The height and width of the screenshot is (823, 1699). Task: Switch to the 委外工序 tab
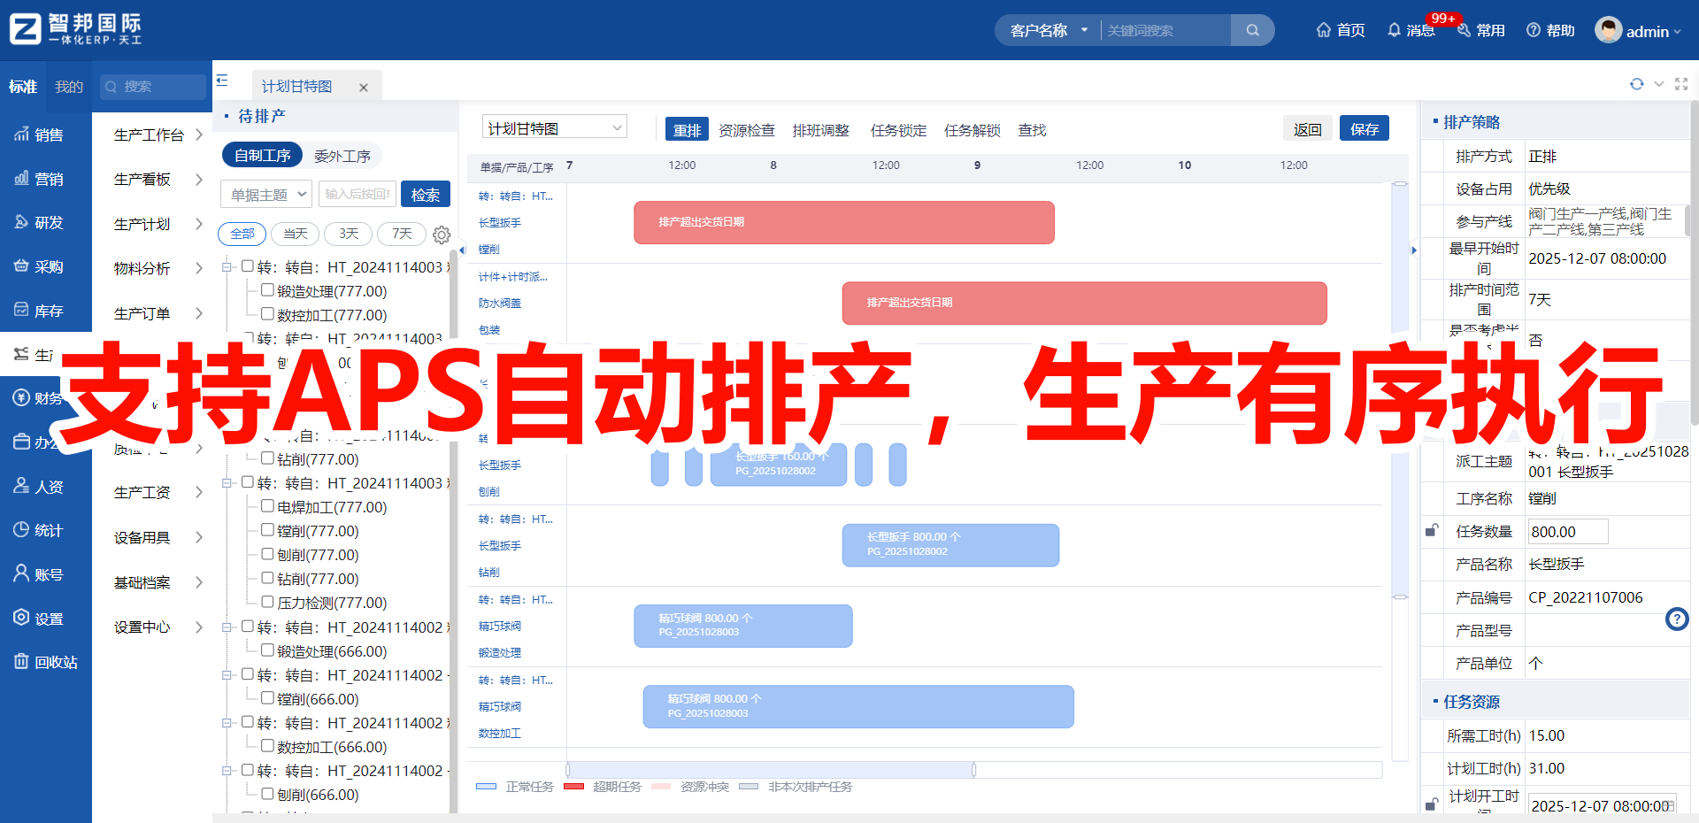click(x=342, y=156)
